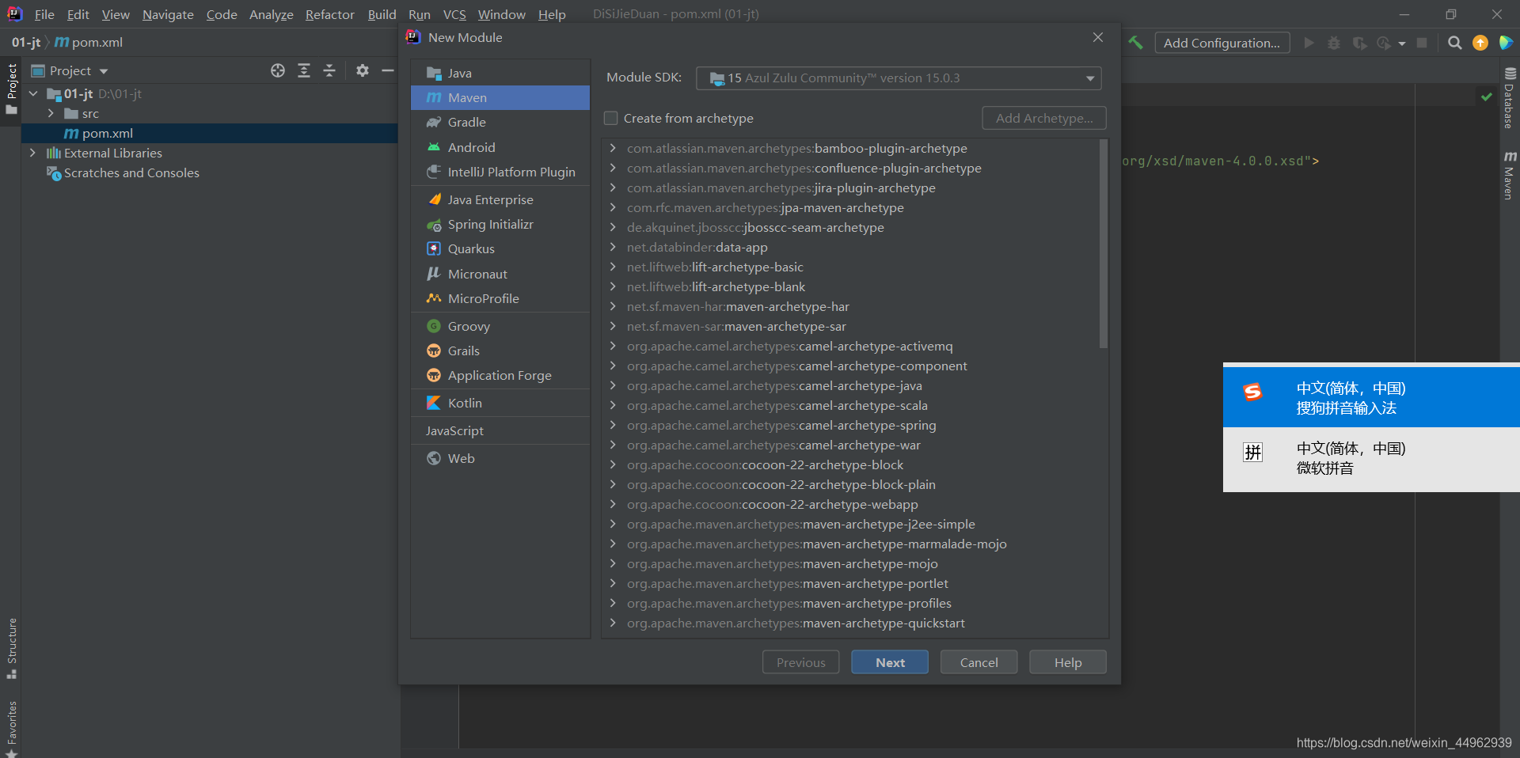Select Gradle in the module type list
Image resolution: width=1520 pixels, height=758 pixels.
click(x=500, y=122)
